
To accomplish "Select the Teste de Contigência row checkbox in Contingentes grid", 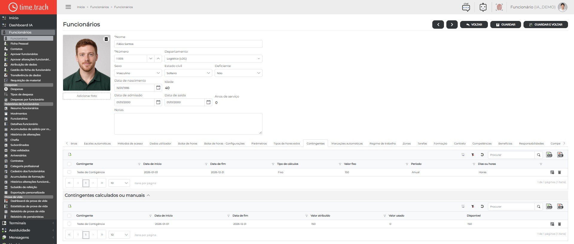I will [69, 172].
